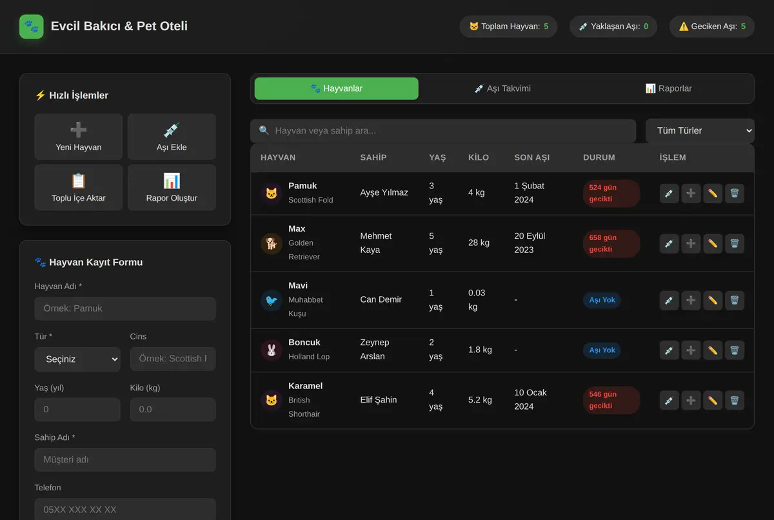The image size is (774, 520).
Task: Click the Kilo (kg) number field
Action: pos(173,410)
